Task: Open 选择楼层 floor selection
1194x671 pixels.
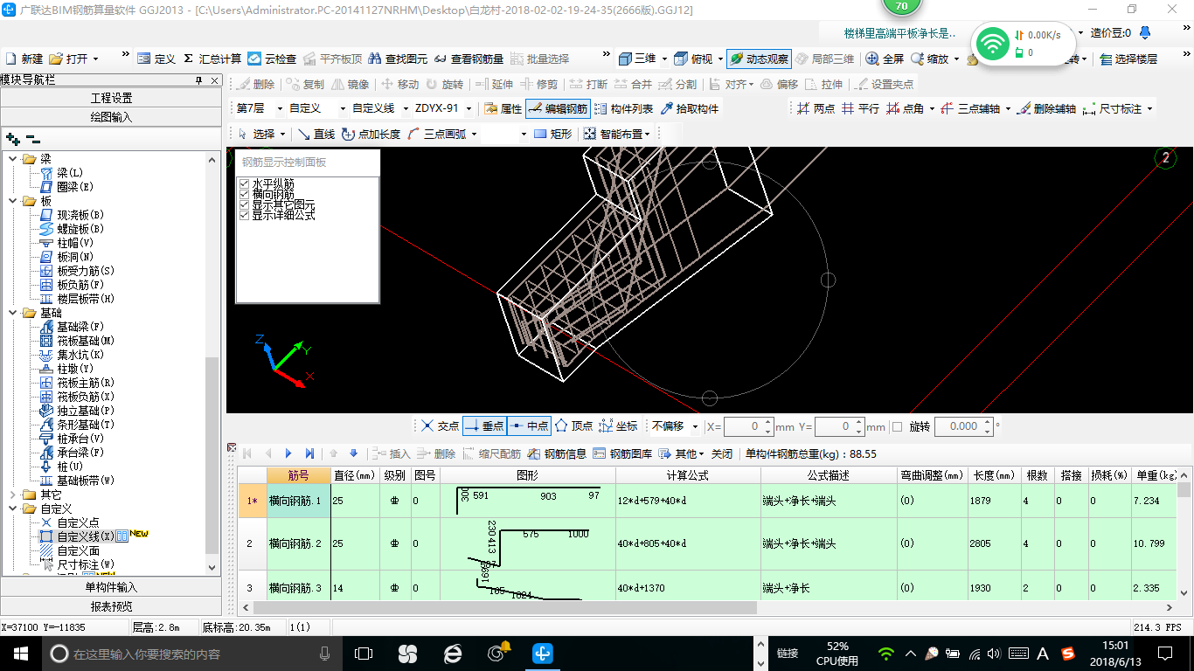Action: coord(1128,59)
